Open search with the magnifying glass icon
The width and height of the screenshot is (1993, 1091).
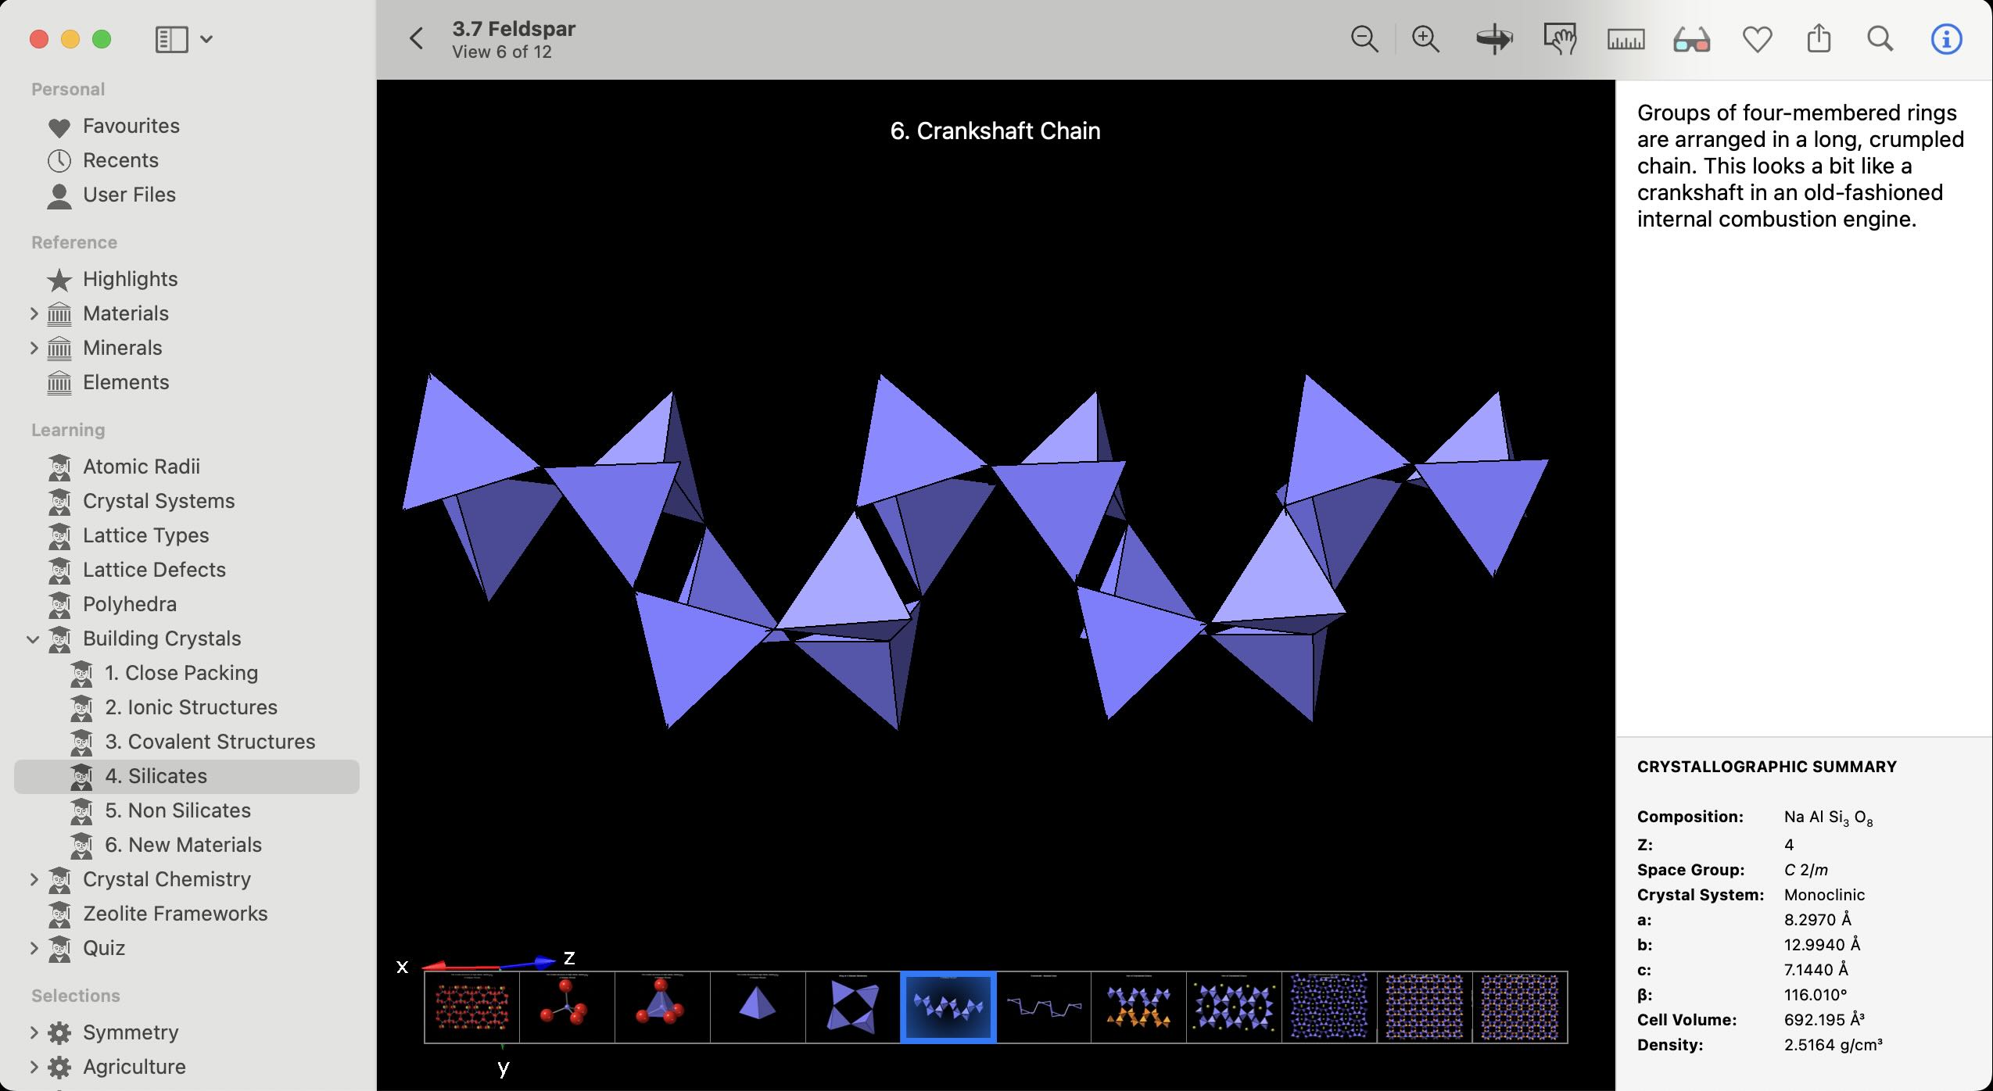click(x=1880, y=39)
